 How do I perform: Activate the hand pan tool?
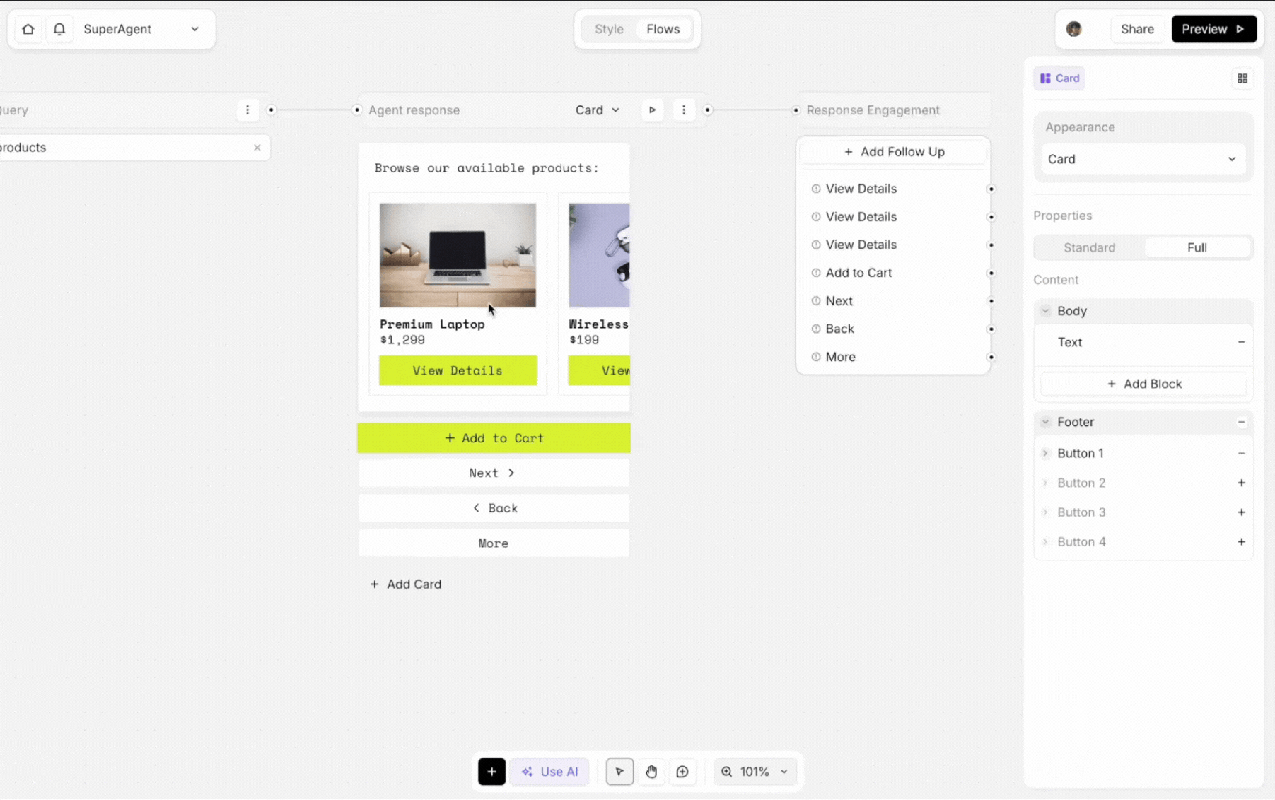[651, 772]
